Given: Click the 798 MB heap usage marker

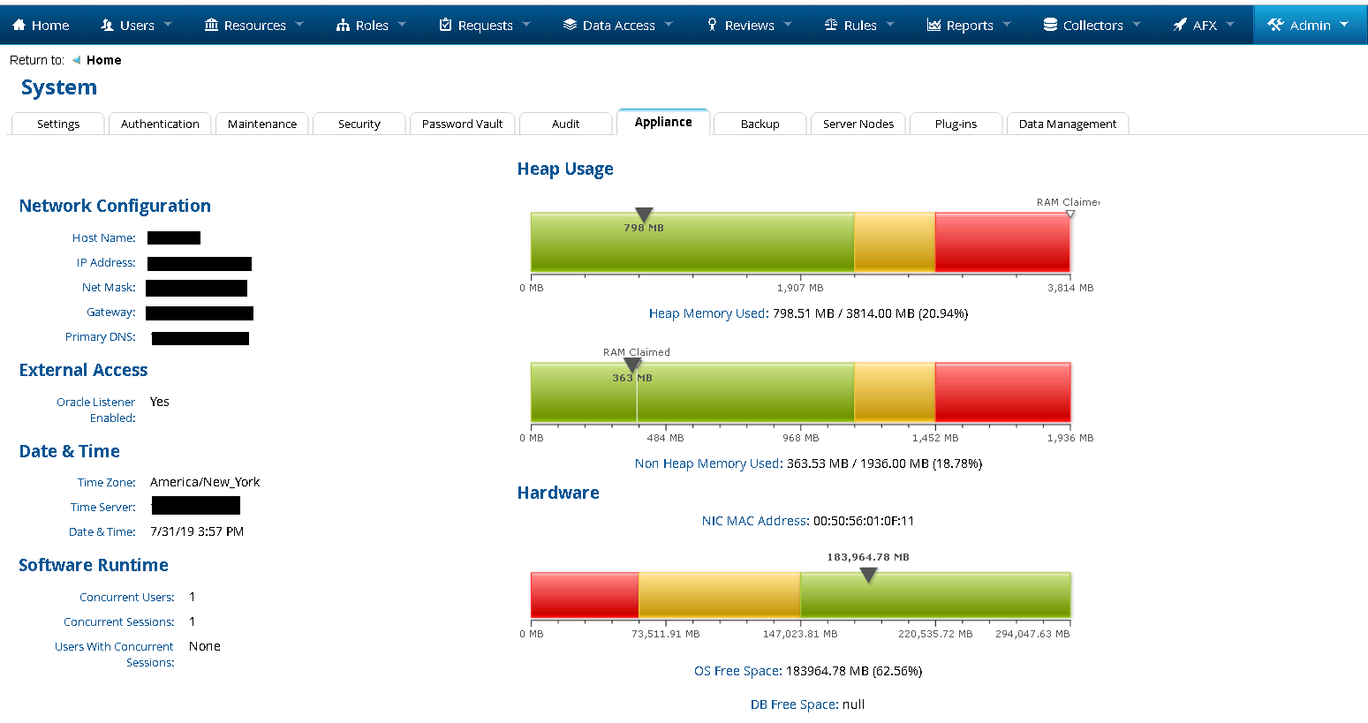Looking at the screenshot, I should pos(644,215).
